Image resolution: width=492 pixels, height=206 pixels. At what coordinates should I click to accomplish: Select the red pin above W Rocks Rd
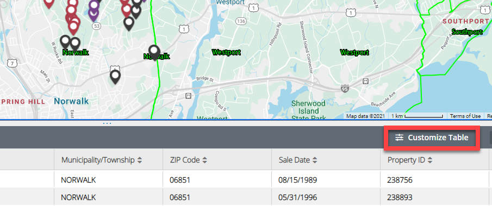(73, 27)
